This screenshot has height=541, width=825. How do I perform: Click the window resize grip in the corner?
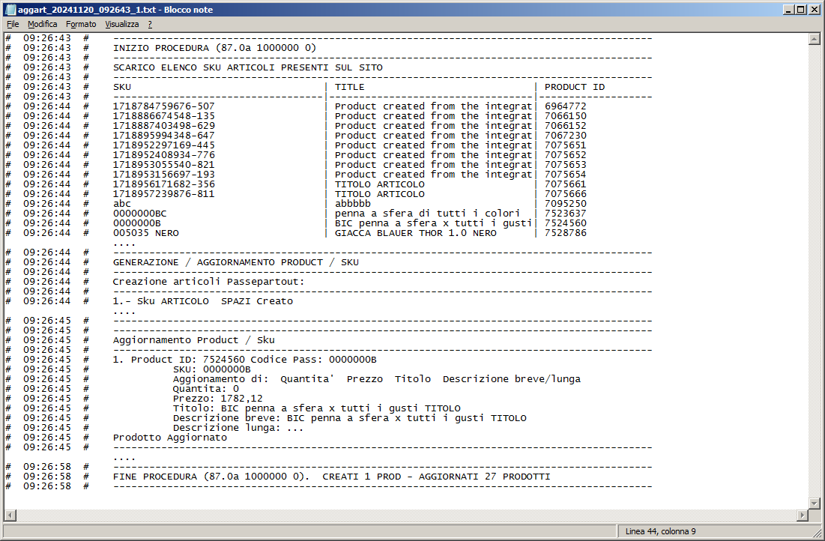[818, 534]
